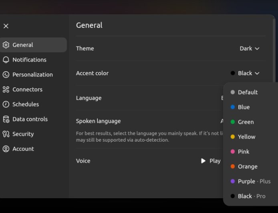The image size is (278, 213).
Task: Play the voice sample
Action: pyautogui.click(x=211, y=161)
